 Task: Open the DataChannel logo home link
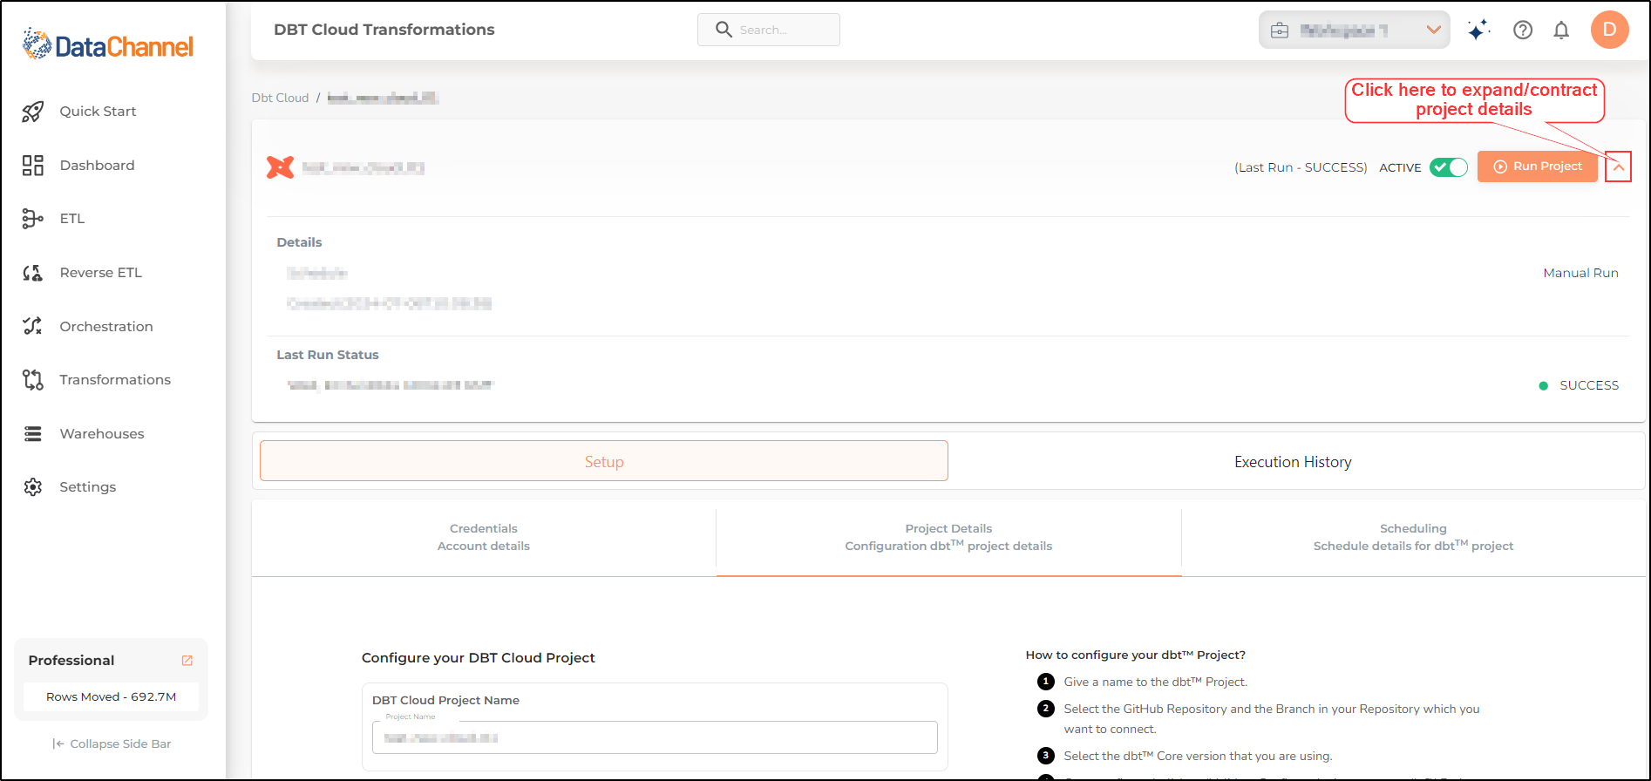(x=108, y=44)
